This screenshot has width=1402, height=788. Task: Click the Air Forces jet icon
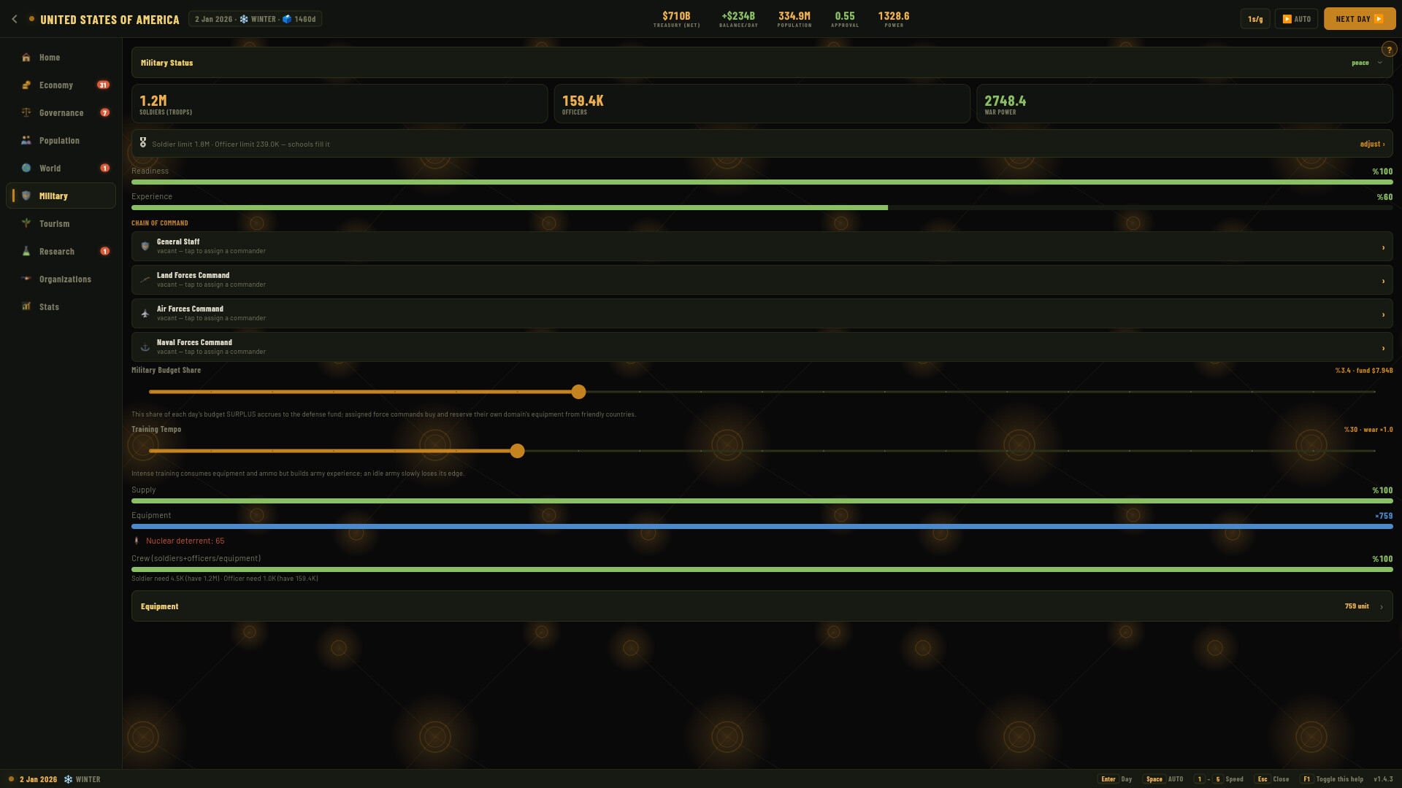145,314
